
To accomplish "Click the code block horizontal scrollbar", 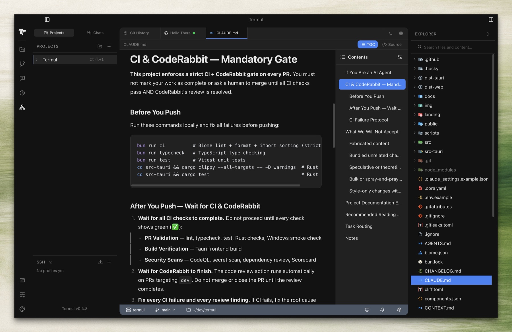I will pyautogui.click(x=216, y=185).
